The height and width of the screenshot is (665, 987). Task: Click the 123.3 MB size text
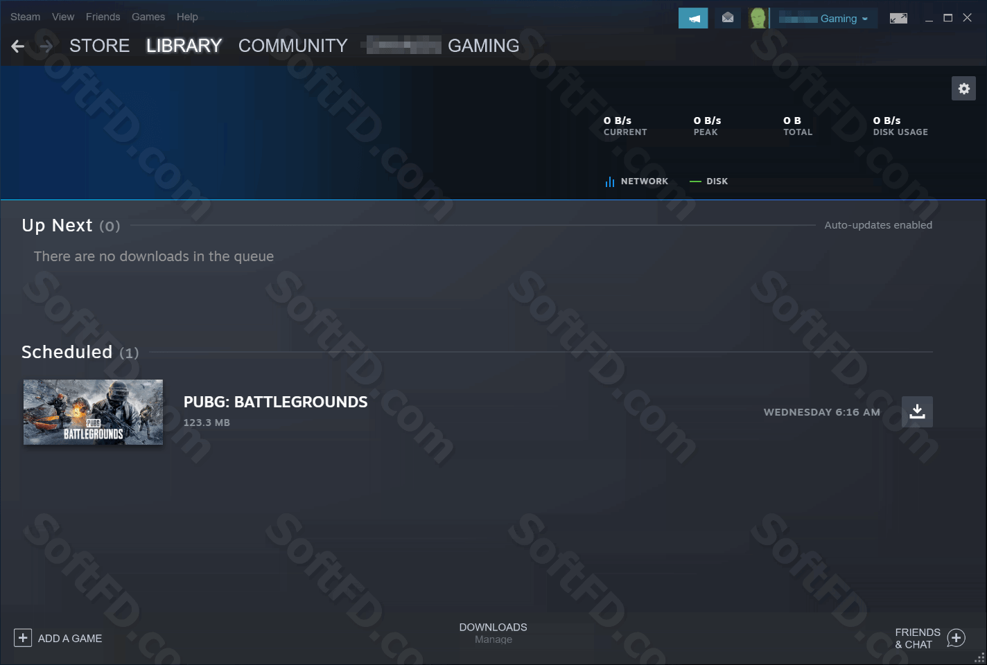point(207,423)
